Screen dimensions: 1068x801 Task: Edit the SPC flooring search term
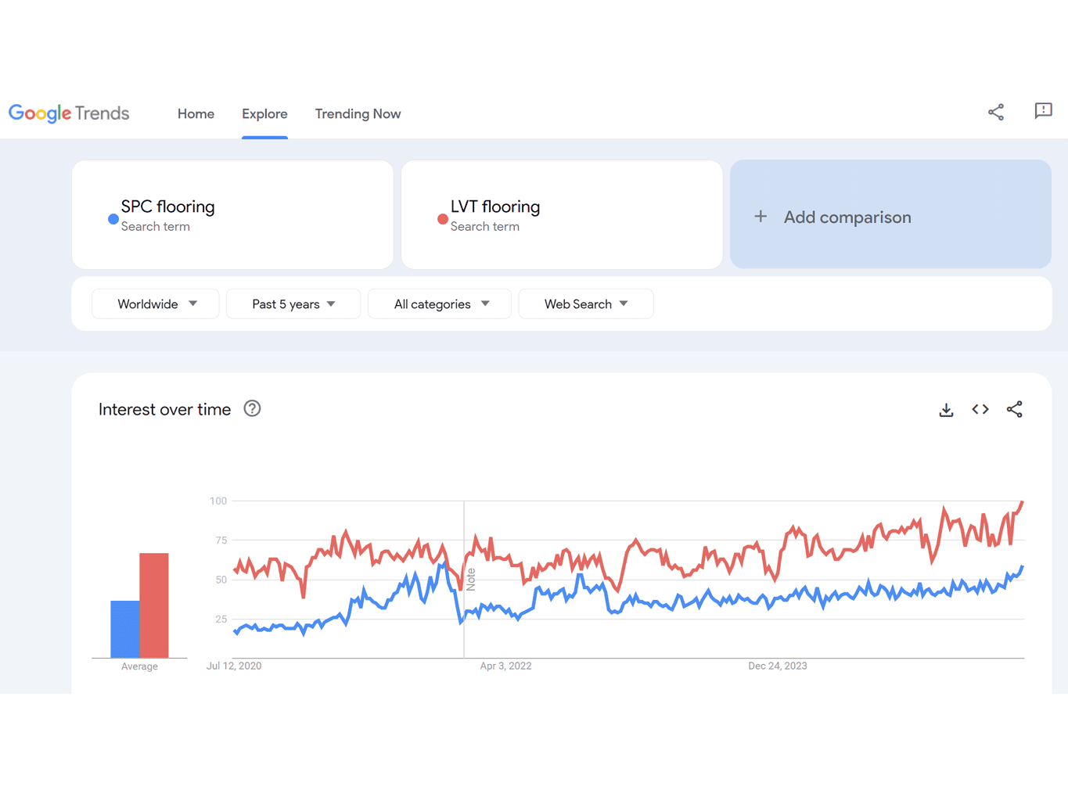pos(232,215)
